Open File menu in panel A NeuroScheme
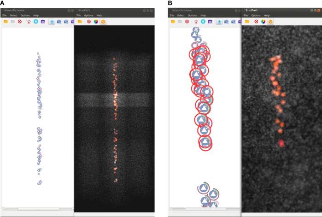 5,15
